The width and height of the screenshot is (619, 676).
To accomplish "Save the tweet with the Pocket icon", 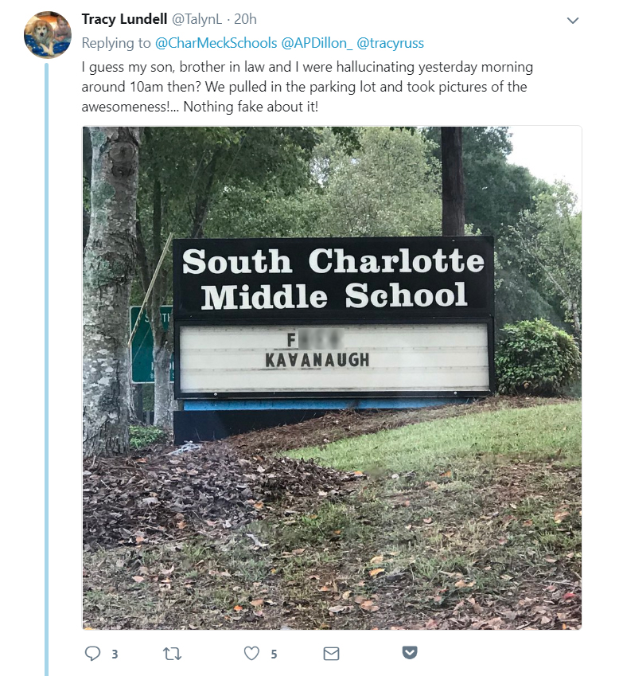I will [410, 653].
